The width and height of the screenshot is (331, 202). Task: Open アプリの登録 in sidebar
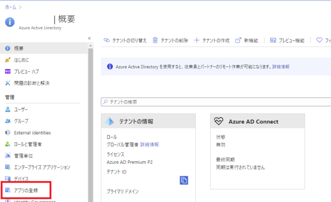click(26, 190)
